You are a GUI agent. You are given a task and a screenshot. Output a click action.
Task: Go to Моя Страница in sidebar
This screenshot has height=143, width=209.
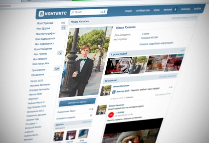[45, 23]
